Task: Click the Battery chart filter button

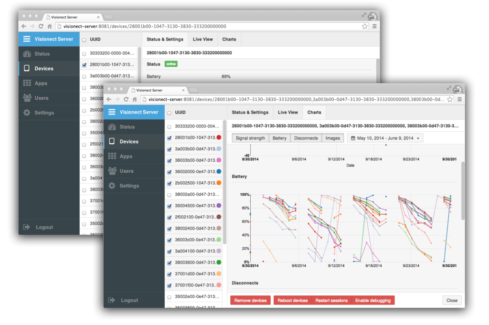Action: coord(279,138)
